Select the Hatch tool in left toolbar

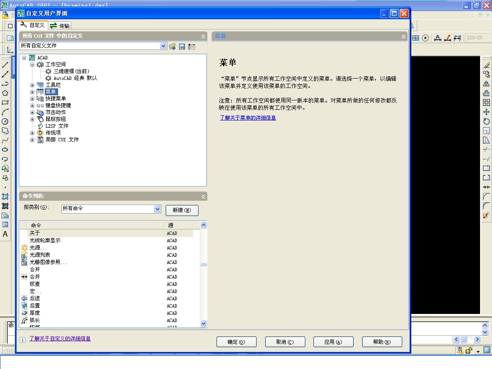tap(5, 197)
